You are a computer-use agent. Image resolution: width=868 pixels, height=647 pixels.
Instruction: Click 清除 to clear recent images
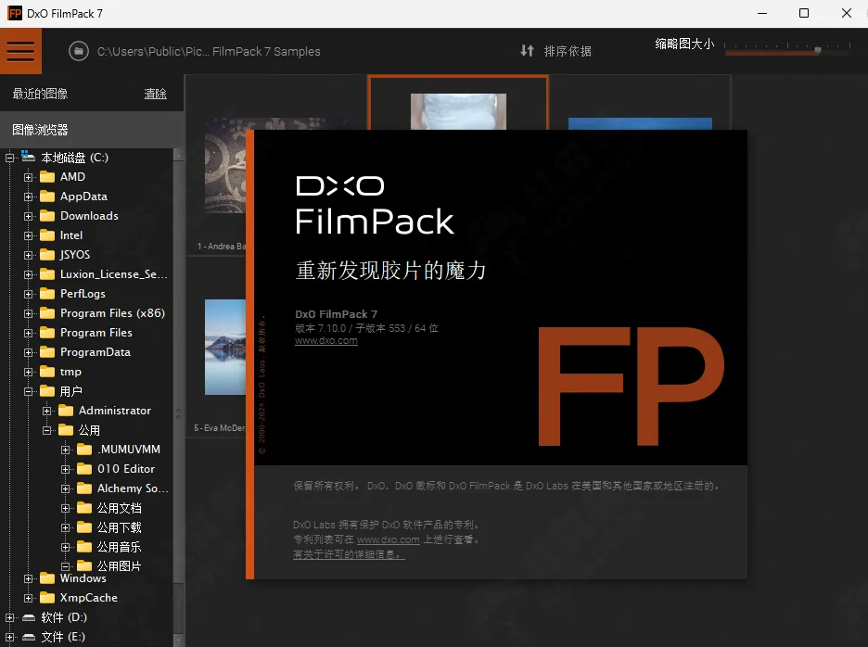(x=156, y=95)
